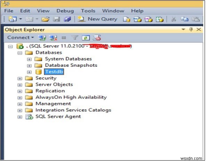Collapse the Databases folder

coord(20,53)
